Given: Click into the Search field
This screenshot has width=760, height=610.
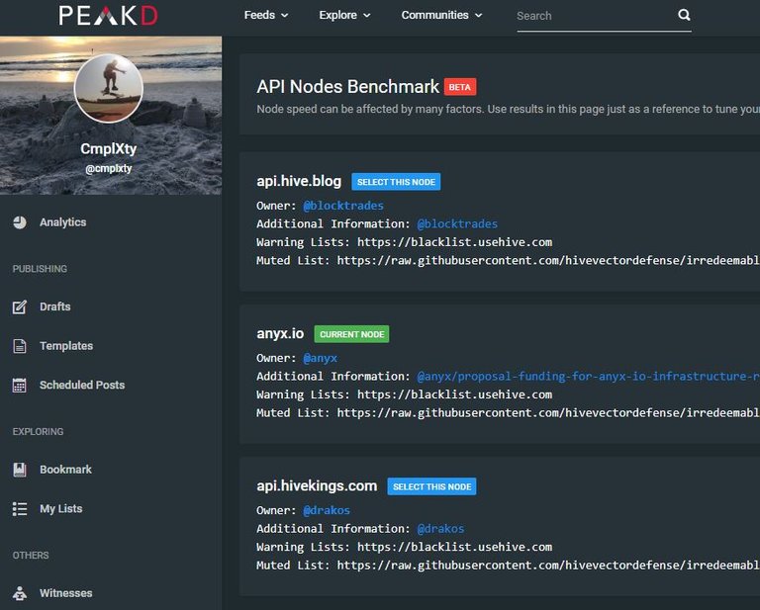Looking at the screenshot, I should coord(596,16).
